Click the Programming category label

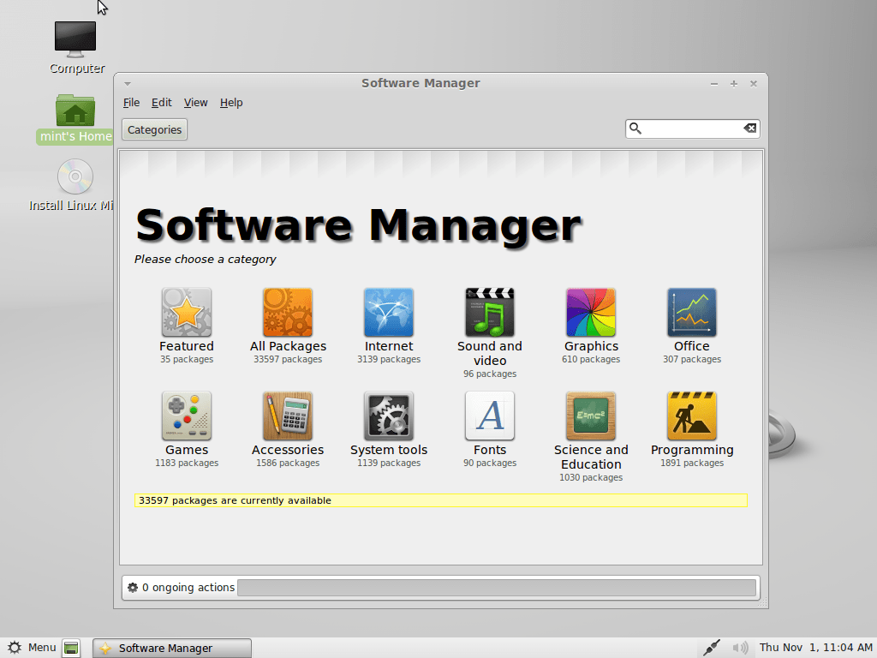[692, 450]
